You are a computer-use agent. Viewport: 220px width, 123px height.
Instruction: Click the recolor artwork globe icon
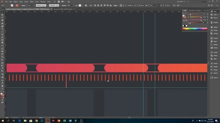(86, 5)
